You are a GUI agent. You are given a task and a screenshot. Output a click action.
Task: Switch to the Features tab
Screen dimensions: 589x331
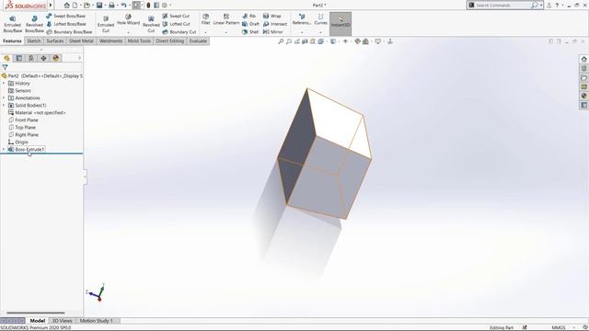(12, 40)
